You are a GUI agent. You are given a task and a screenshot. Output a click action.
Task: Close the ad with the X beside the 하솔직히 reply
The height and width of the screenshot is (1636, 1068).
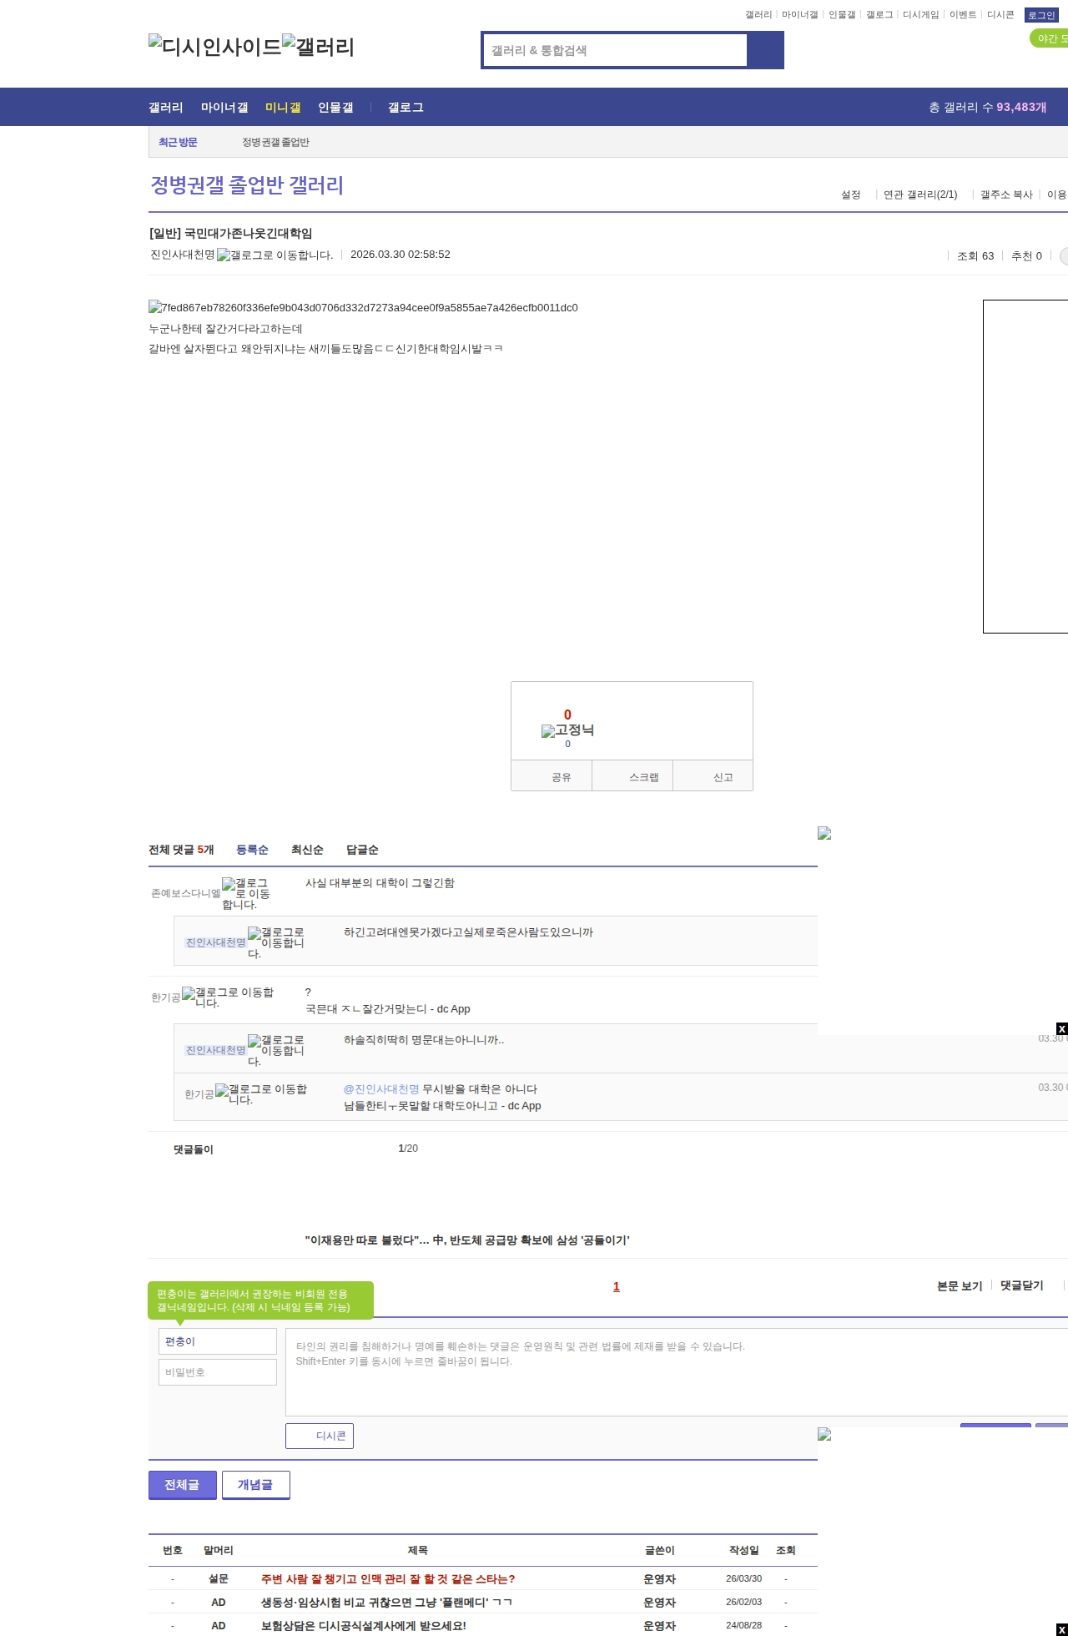click(1061, 1028)
